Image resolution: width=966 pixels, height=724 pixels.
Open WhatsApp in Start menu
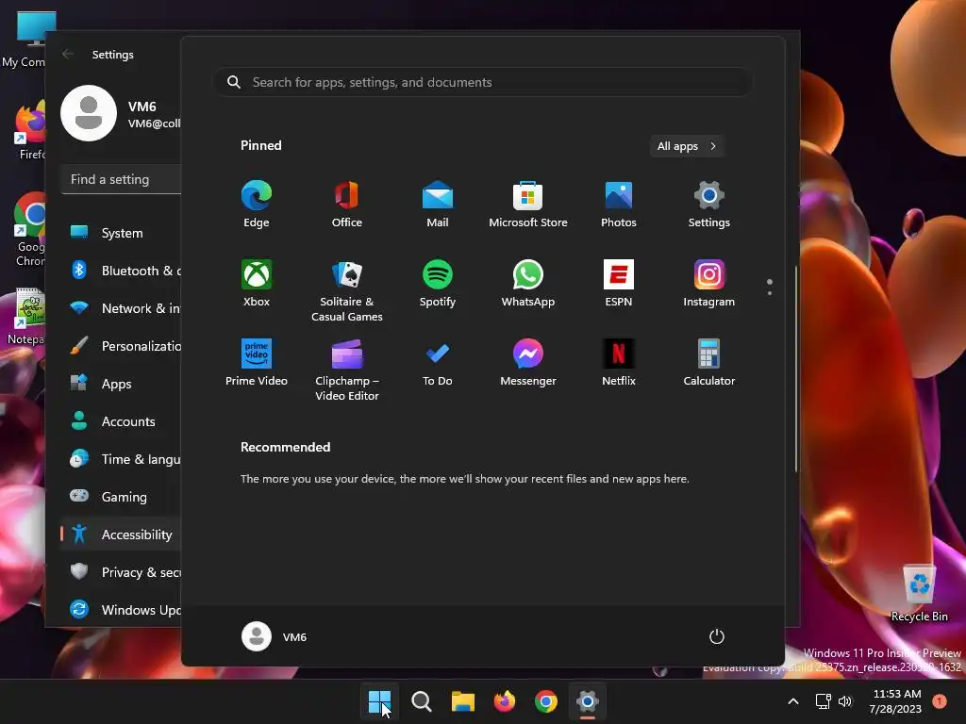pyautogui.click(x=528, y=283)
